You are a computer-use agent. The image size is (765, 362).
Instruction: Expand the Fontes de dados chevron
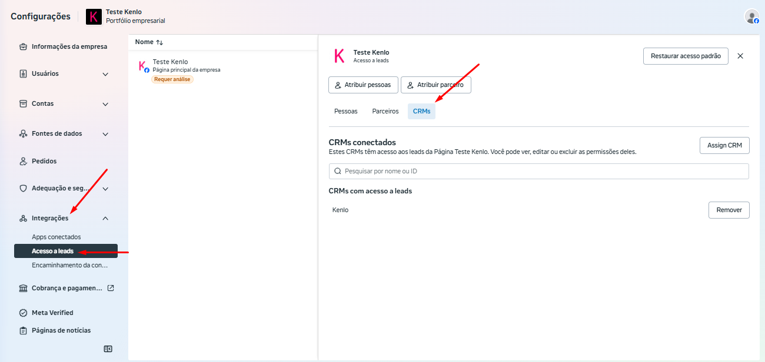coord(105,134)
